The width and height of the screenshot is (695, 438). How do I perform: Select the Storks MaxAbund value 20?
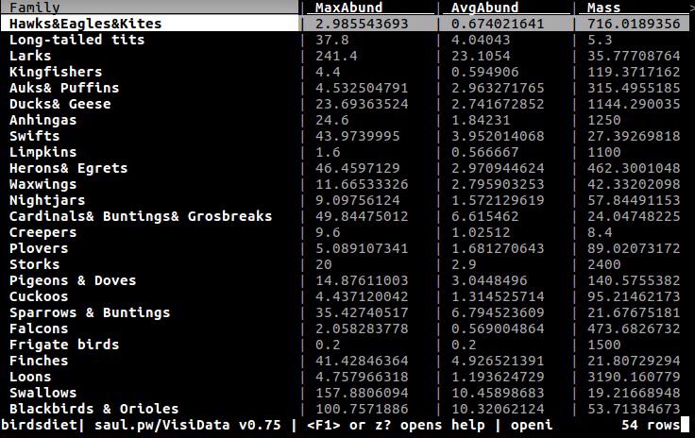coord(324,264)
